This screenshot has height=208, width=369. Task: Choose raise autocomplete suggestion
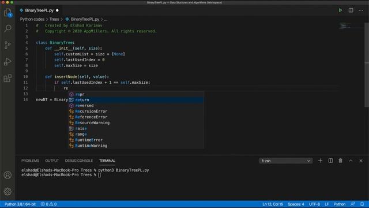click(136, 128)
